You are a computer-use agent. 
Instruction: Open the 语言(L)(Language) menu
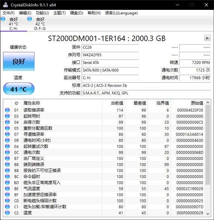pos(121,13)
